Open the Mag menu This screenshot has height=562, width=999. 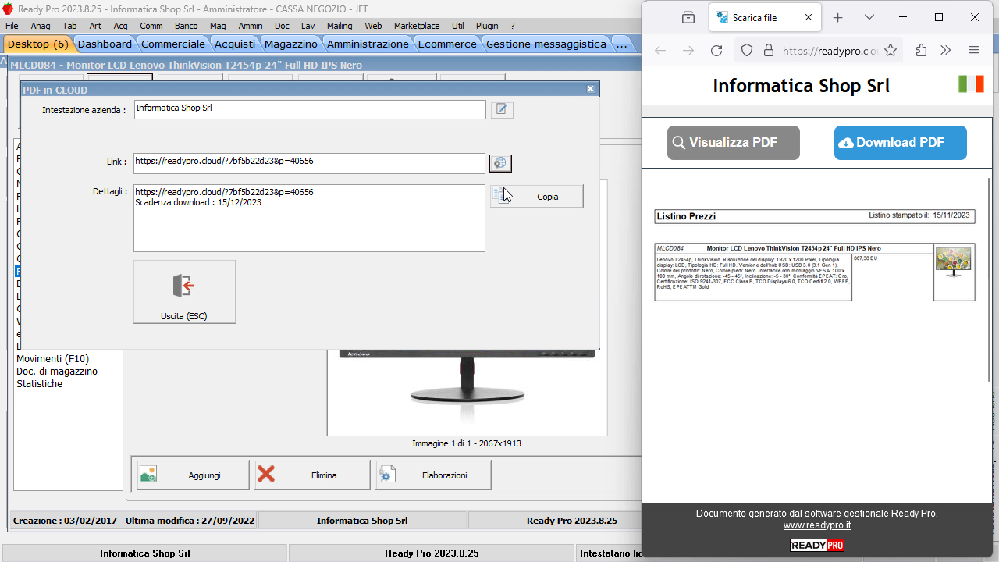pyautogui.click(x=218, y=26)
